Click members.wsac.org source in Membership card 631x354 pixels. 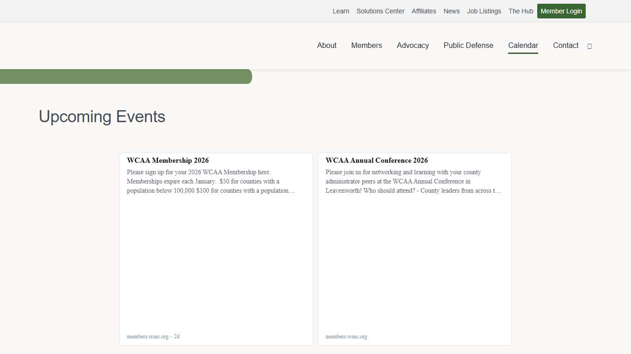click(x=148, y=336)
